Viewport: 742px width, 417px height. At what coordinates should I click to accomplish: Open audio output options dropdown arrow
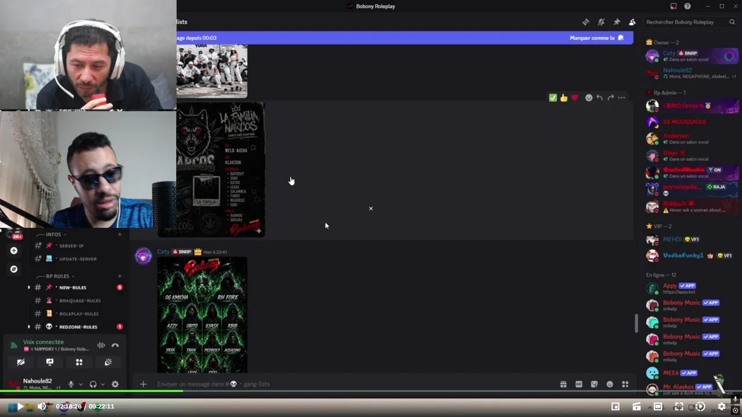(103, 384)
